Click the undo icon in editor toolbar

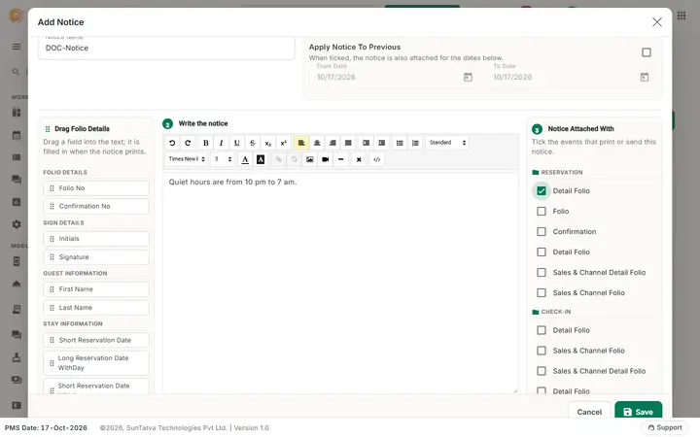pos(172,143)
